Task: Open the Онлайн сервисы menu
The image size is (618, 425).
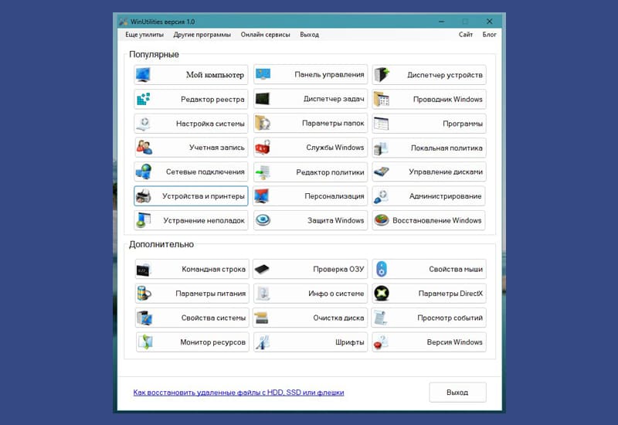Action: pos(265,35)
